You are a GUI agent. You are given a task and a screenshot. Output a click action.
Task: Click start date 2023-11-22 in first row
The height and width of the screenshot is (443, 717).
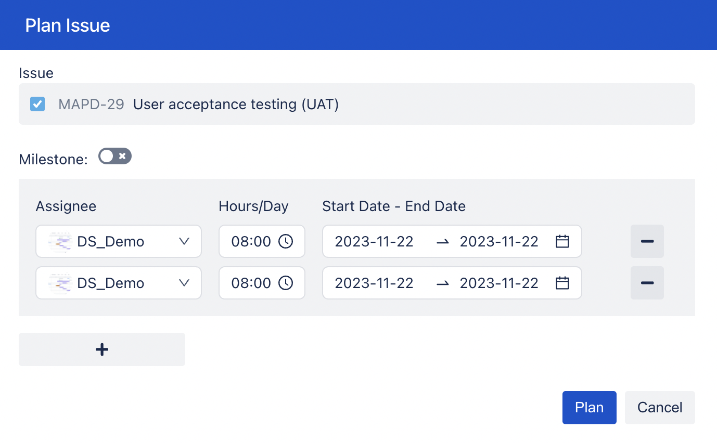click(x=374, y=241)
